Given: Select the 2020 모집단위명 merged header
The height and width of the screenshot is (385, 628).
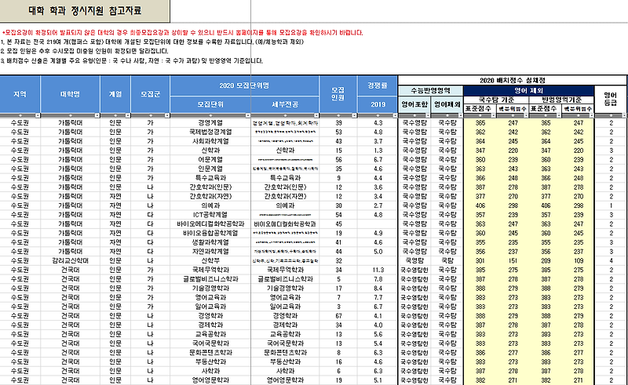Looking at the screenshot, I should pos(245,85).
